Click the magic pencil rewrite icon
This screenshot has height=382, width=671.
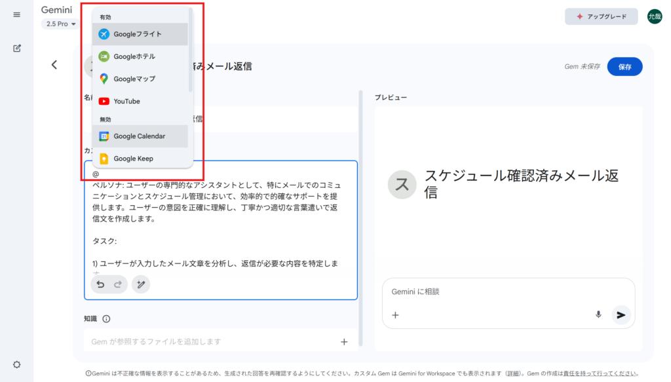(x=141, y=284)
